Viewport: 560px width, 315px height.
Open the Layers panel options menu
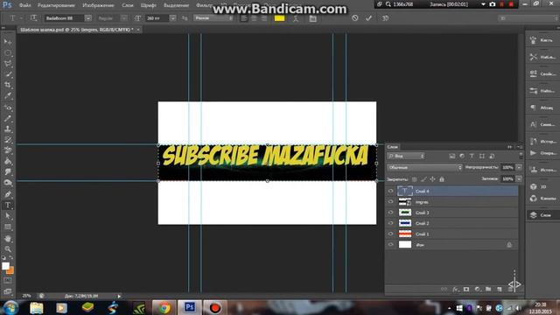tap(519, 147)
